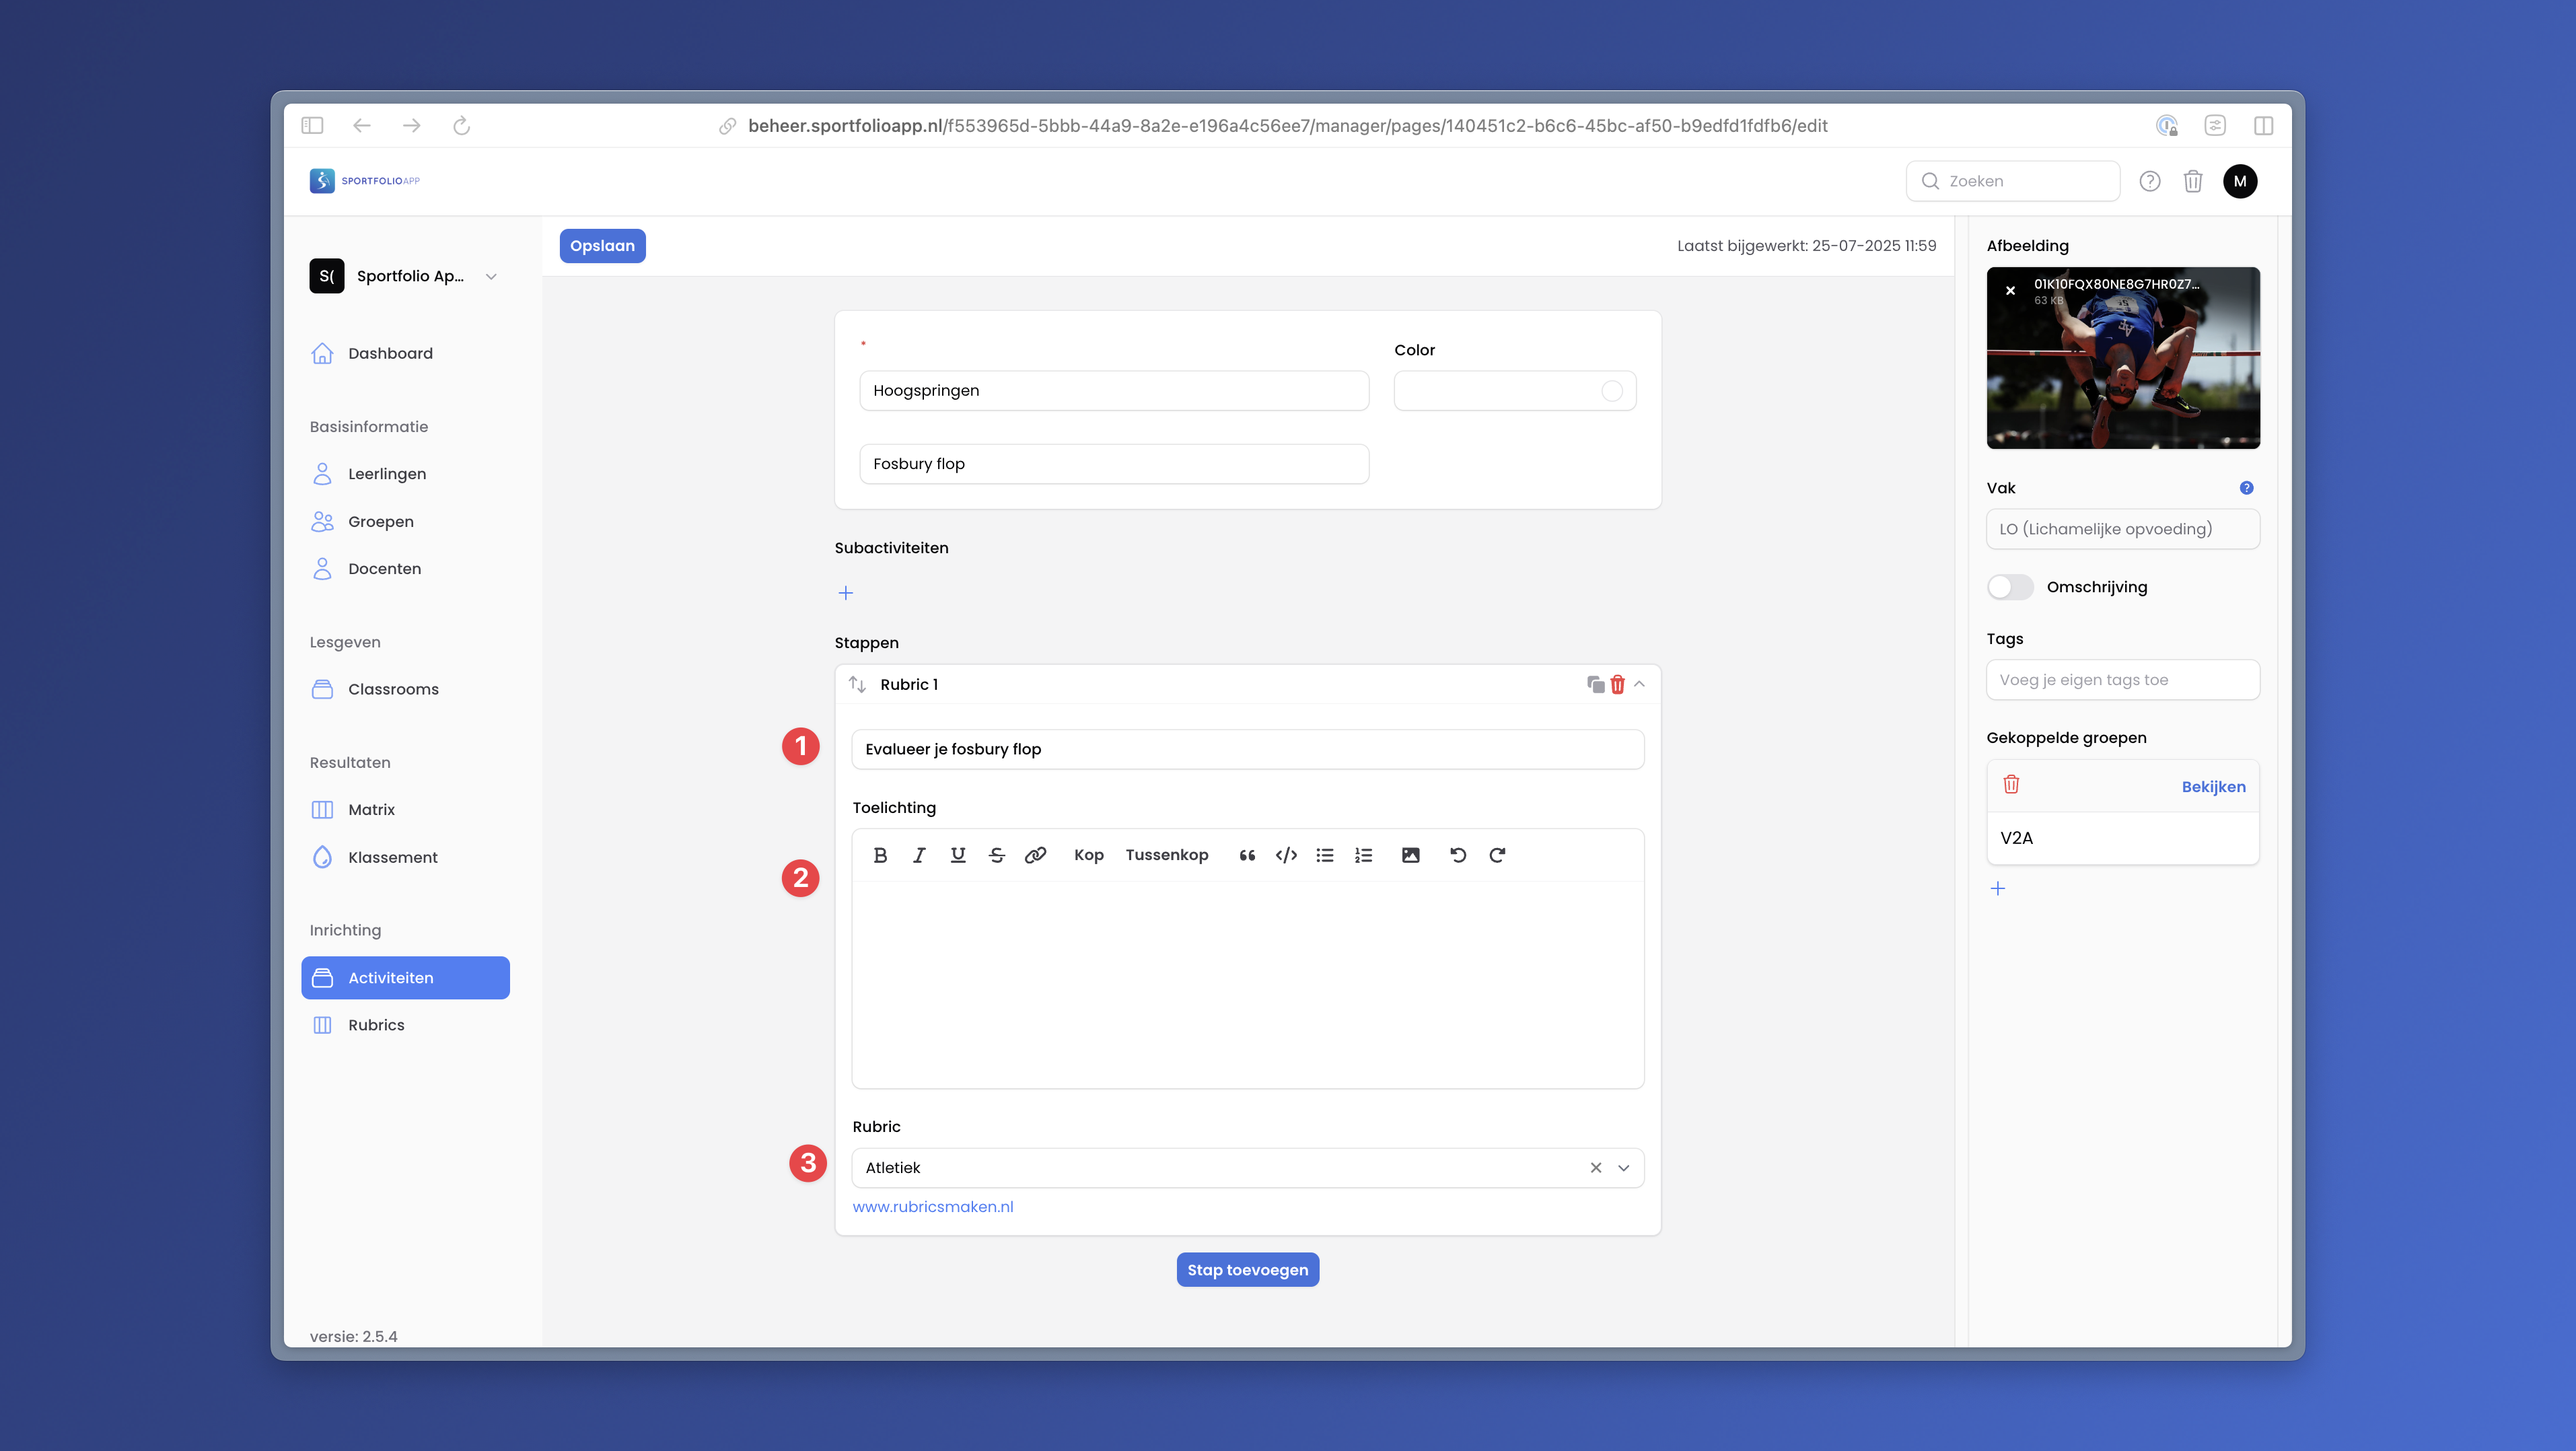
Task: Toggle bold formatting in Toelichting editor
Action: click(x=880, y=855)
